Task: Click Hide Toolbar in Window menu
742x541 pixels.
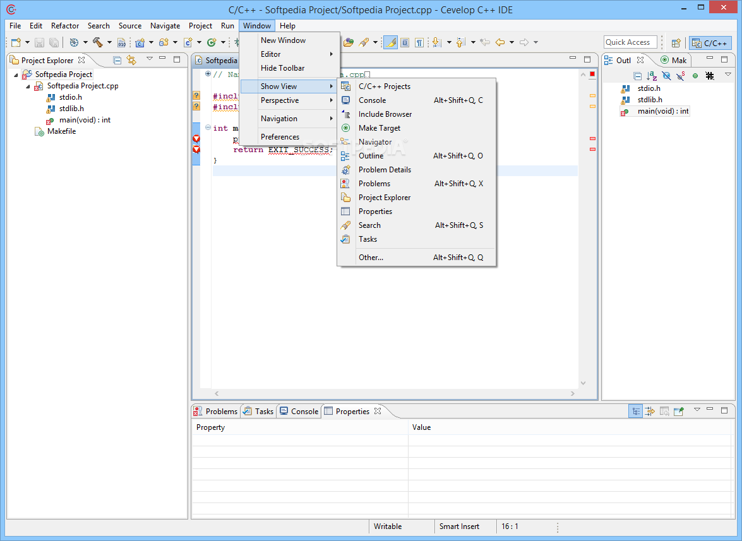Action: [x=290, y=68]
